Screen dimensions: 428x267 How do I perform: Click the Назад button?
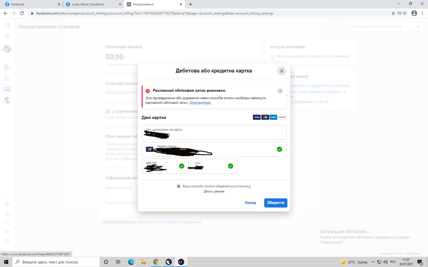pyautogui.click(x=250, y=203)
